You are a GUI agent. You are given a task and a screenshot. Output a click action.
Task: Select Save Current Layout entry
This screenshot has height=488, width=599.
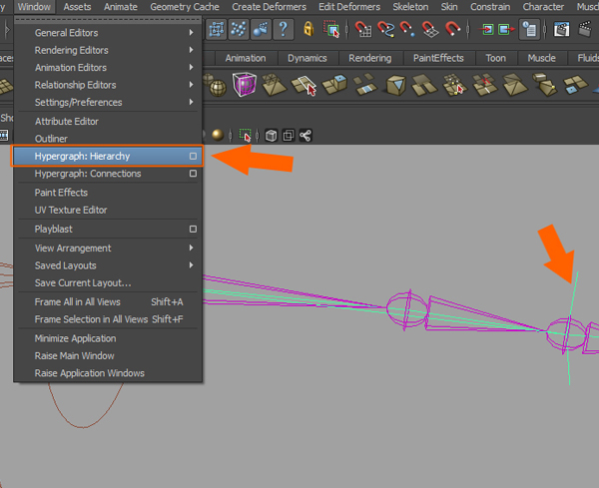(108, 283)
